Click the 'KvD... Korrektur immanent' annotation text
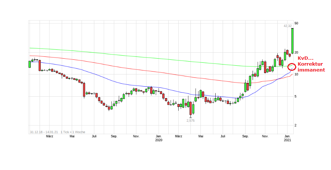331x170 pixels. click(x=311, y=64)
